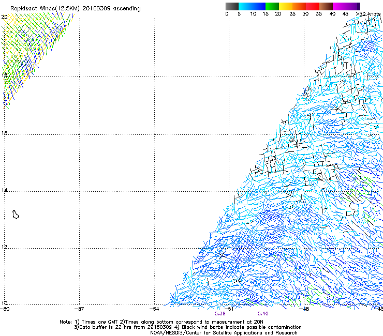
Task: Select the orange 25-30 knots legend swatch
Action: [x=299, y=6]
